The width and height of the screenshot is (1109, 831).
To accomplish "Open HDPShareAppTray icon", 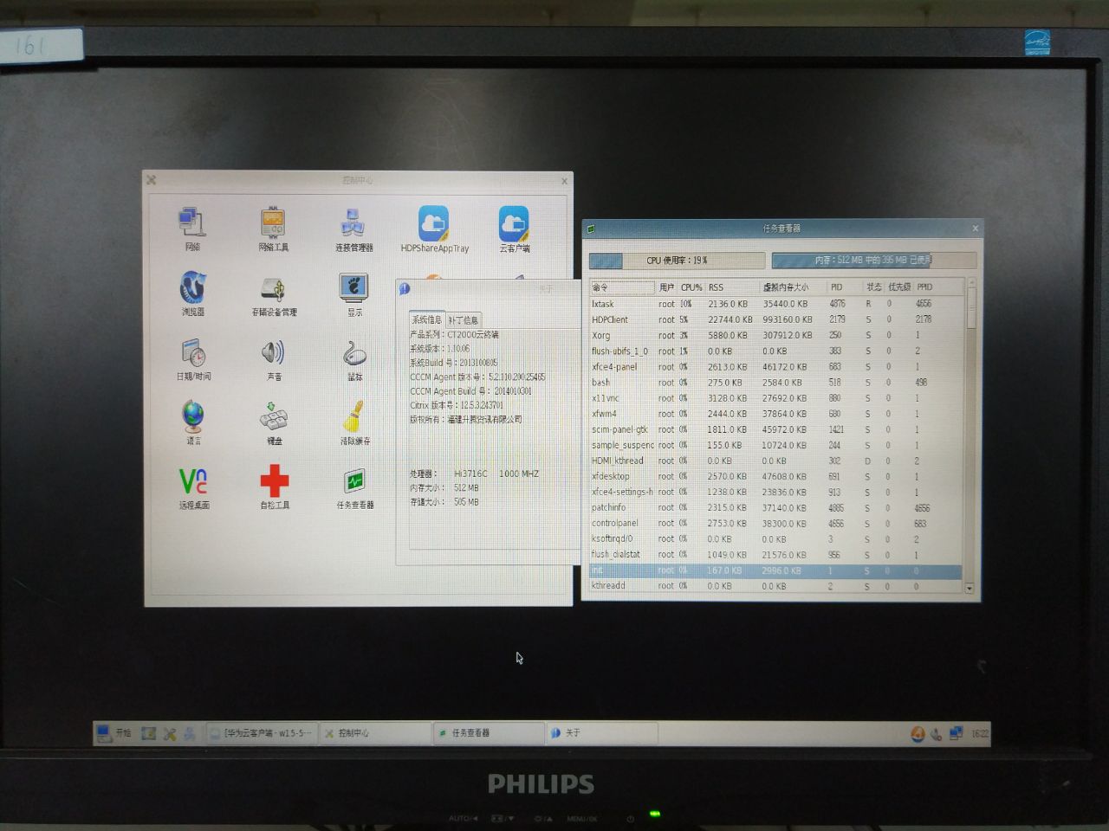I will (x=434, y=229).
